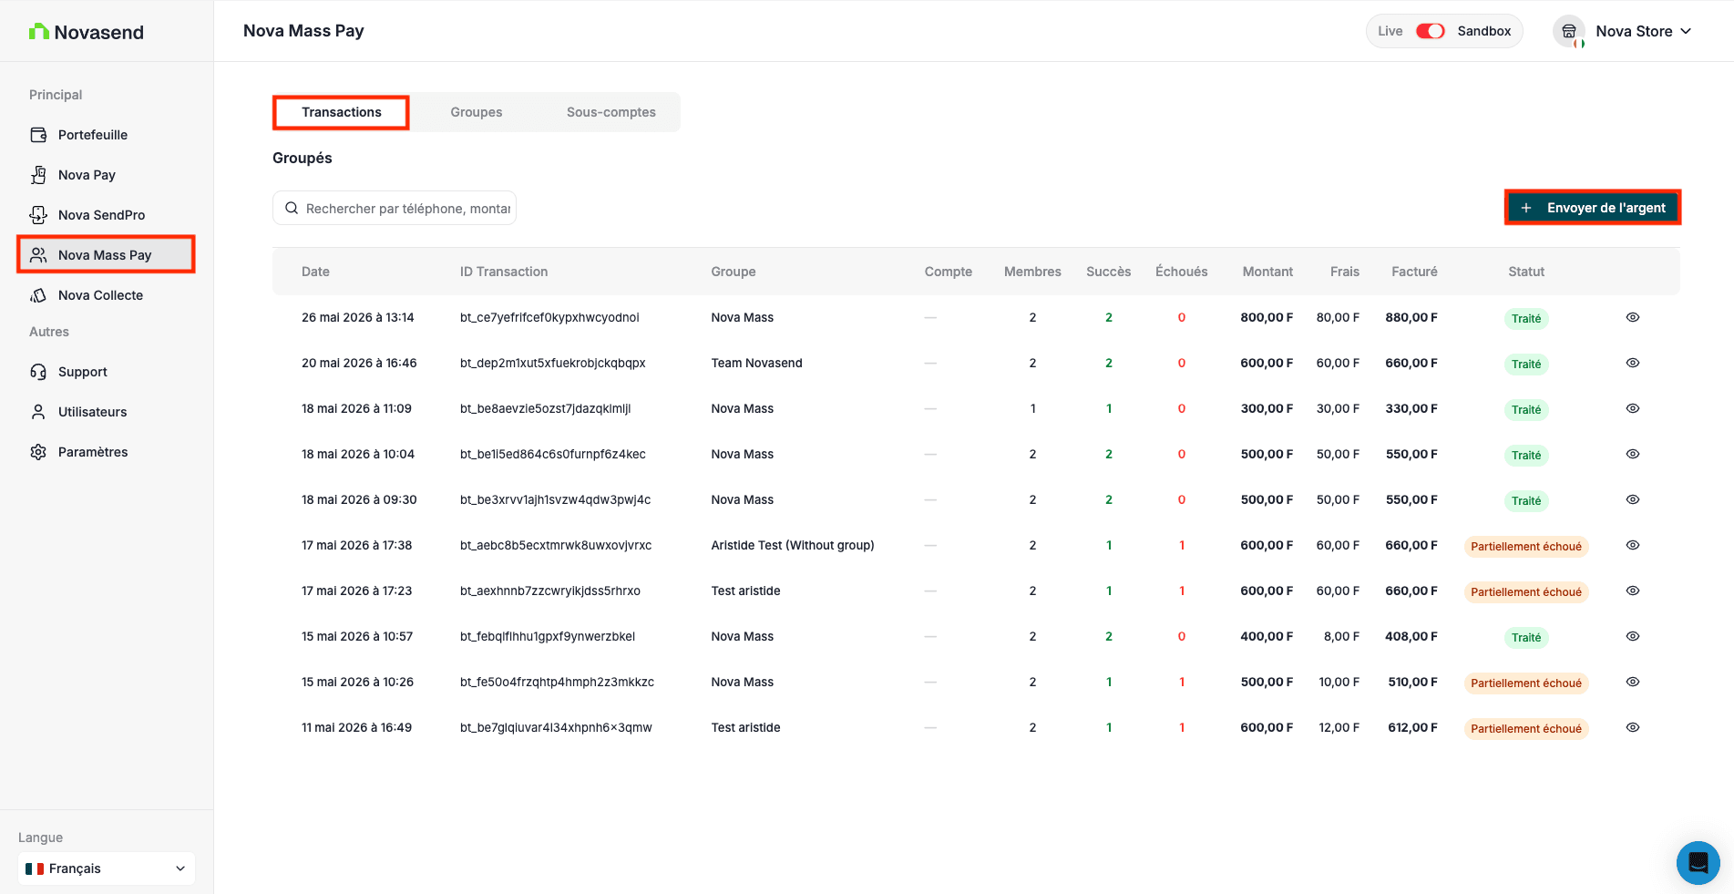Screen dimensions: 1734x894
Task: View details of 15 mai 10:57 transaction
Action: coord(1633,636)
